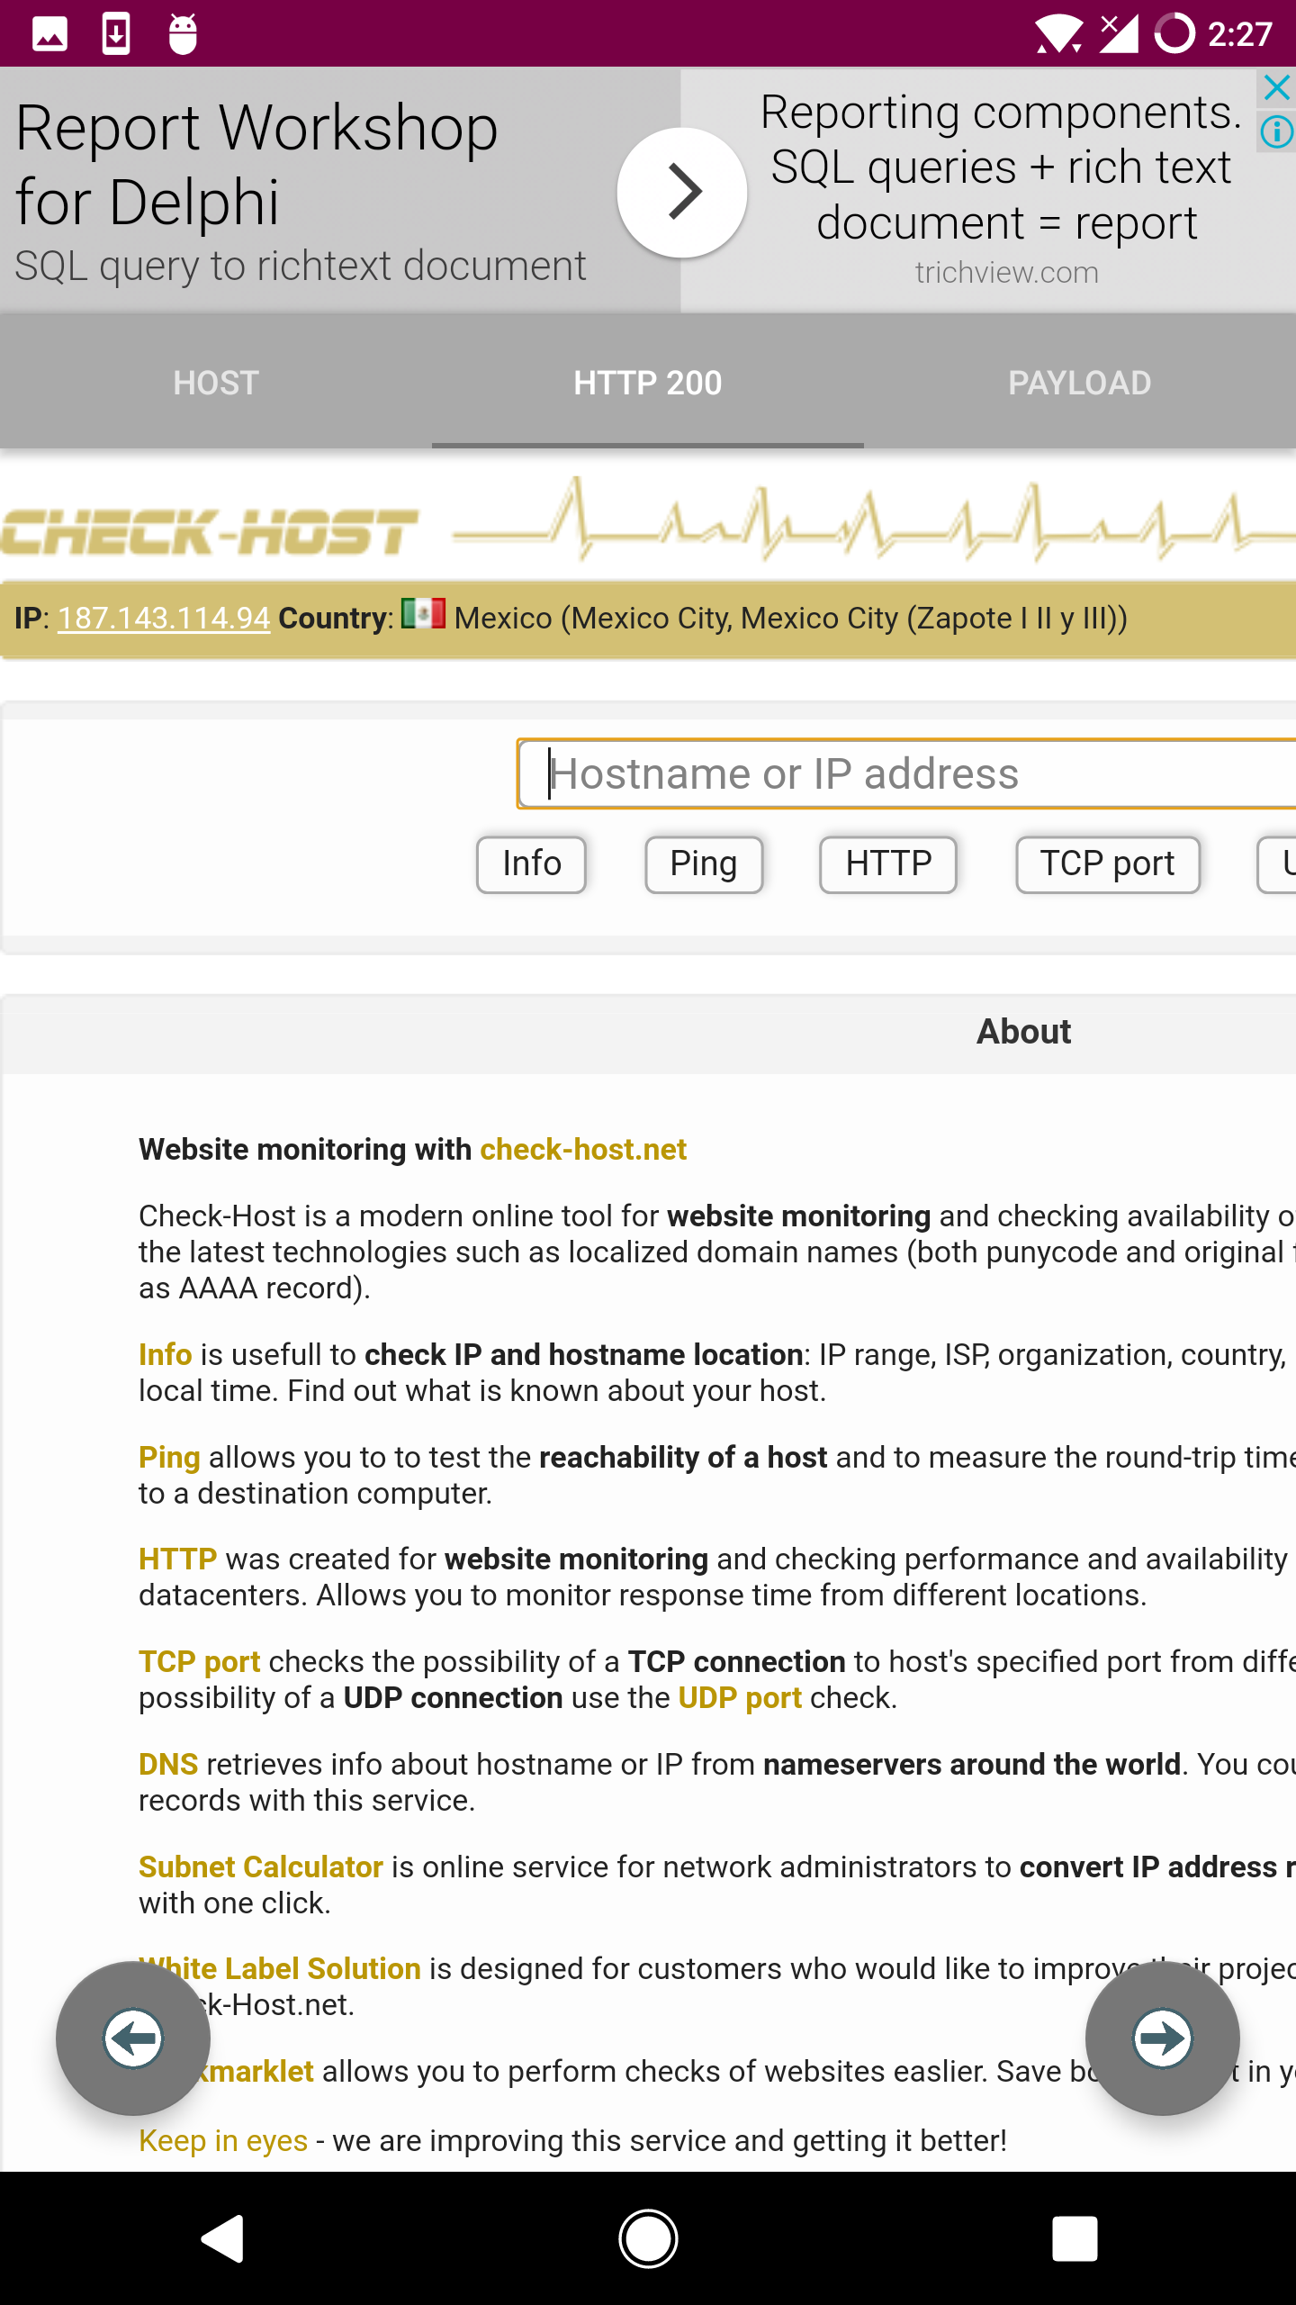Tap the ad subtitle 'SQL query to richtext document'
This screenshot has height=2305, width=1296.
(x=301, y=266)
